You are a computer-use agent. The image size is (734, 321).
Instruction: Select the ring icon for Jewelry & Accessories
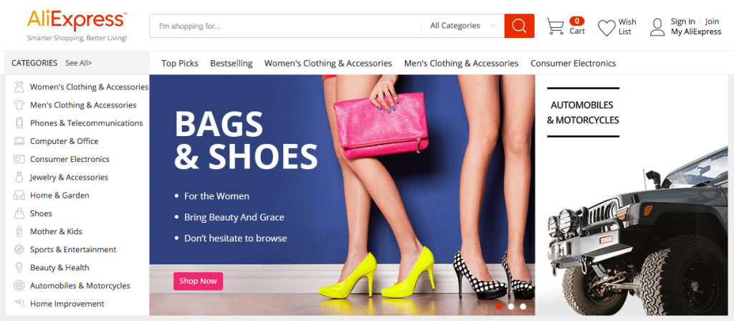pos(19,177)
